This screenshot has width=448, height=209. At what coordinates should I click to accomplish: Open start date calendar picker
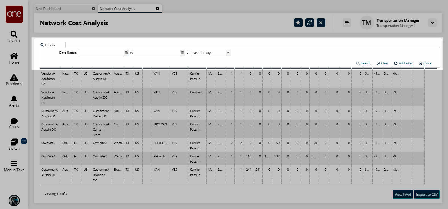pyautogui.click(x=127, y=53)
